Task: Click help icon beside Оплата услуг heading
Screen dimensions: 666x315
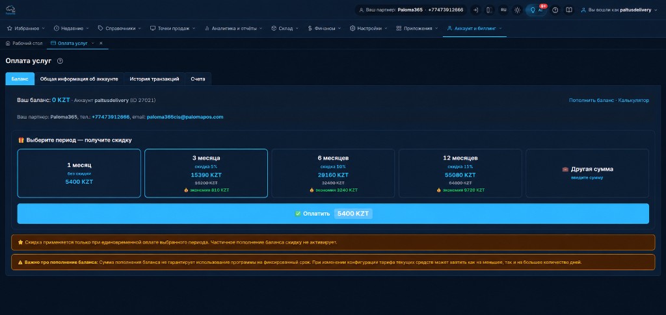Action: pos(60,61)
